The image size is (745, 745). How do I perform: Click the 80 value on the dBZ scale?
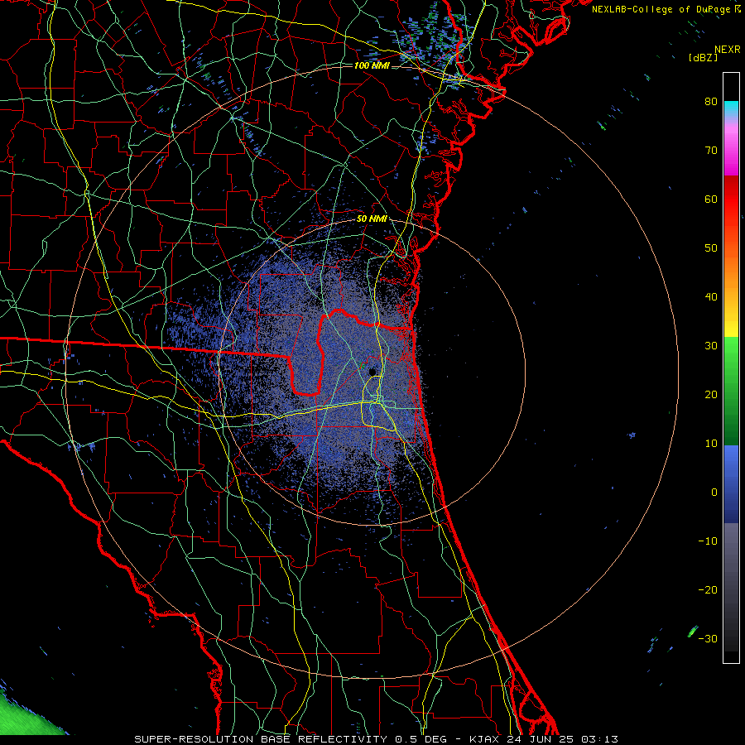point(711,101)
